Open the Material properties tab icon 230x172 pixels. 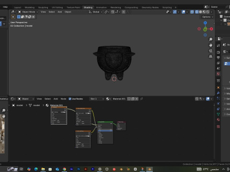(x=218, y=119)
